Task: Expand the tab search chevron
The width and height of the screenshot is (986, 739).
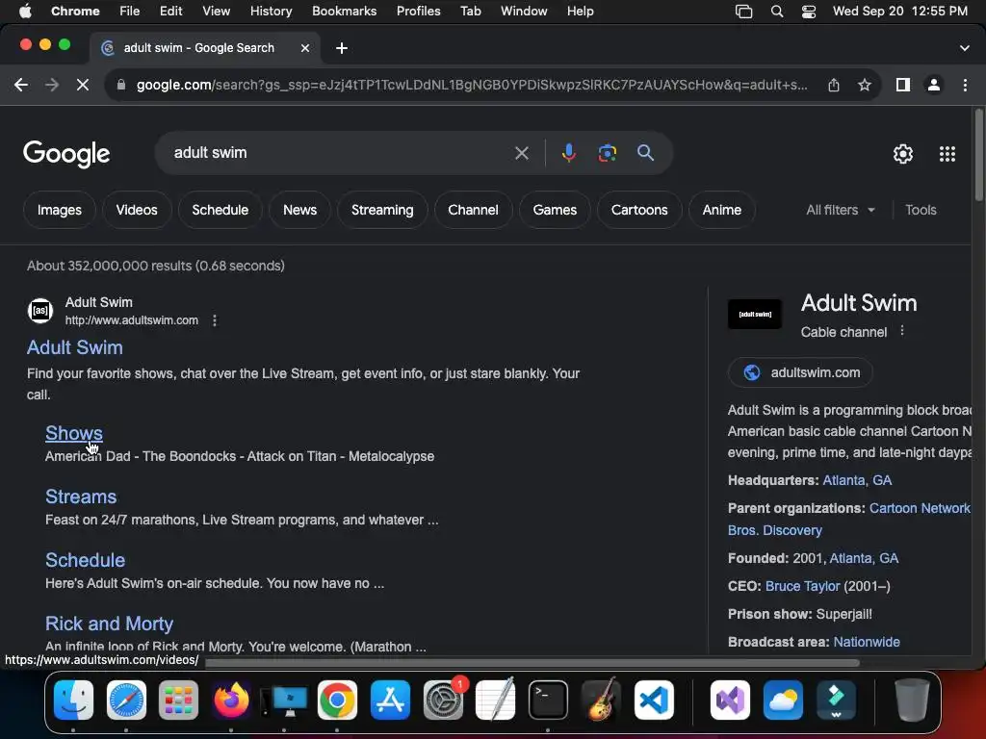Action: pos(965,48)
